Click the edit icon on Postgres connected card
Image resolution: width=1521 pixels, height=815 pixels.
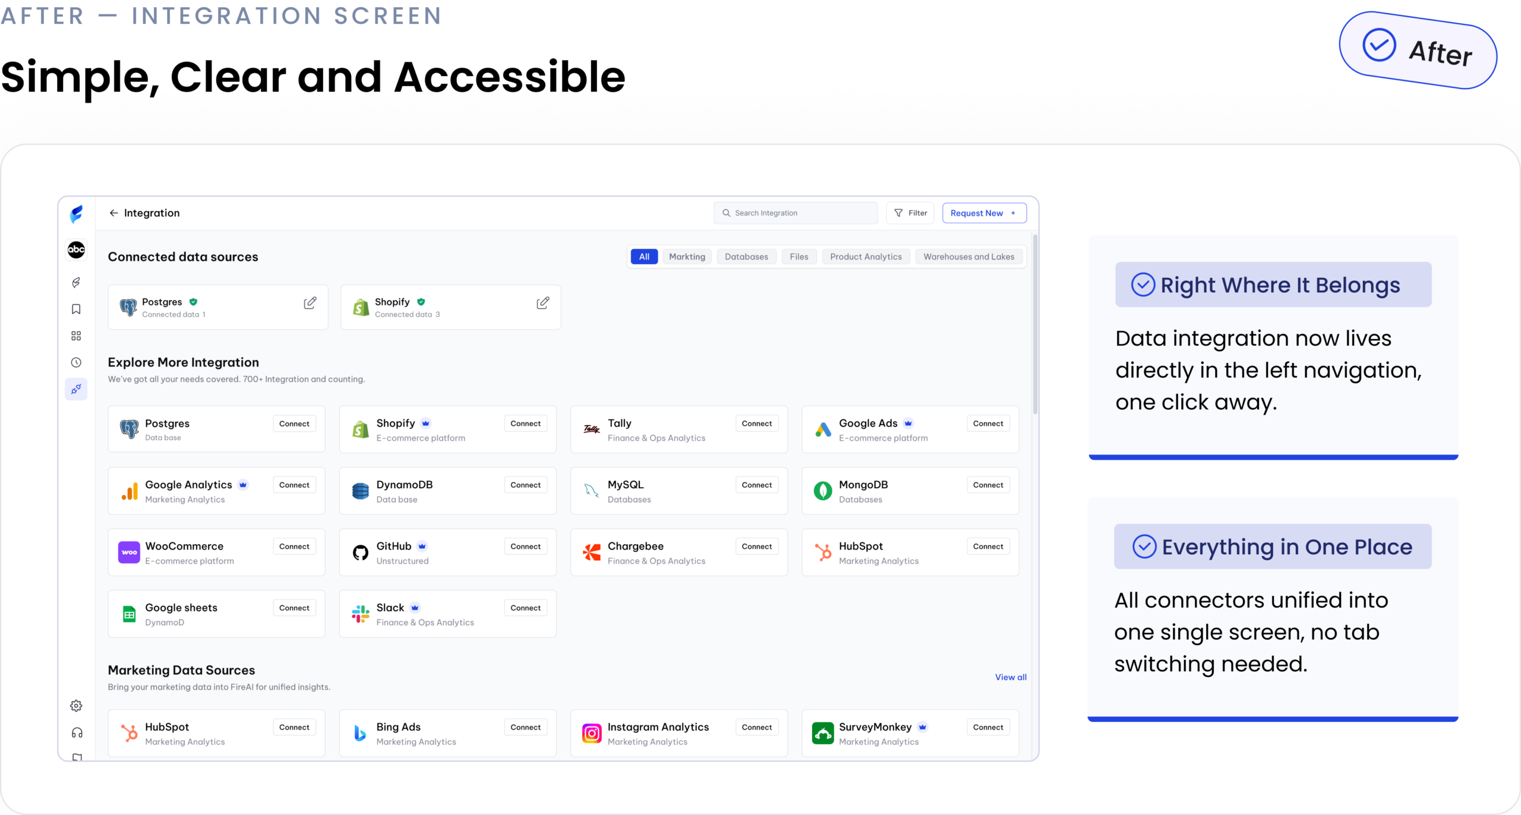310,303
